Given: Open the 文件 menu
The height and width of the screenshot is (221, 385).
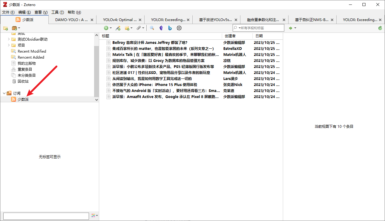Looking at the screenshot, I should (8, 12).
